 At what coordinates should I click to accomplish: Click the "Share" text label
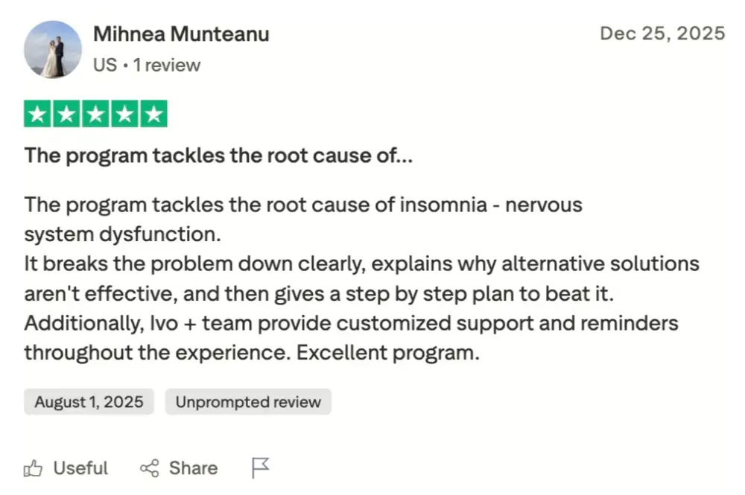click(193, 468)
